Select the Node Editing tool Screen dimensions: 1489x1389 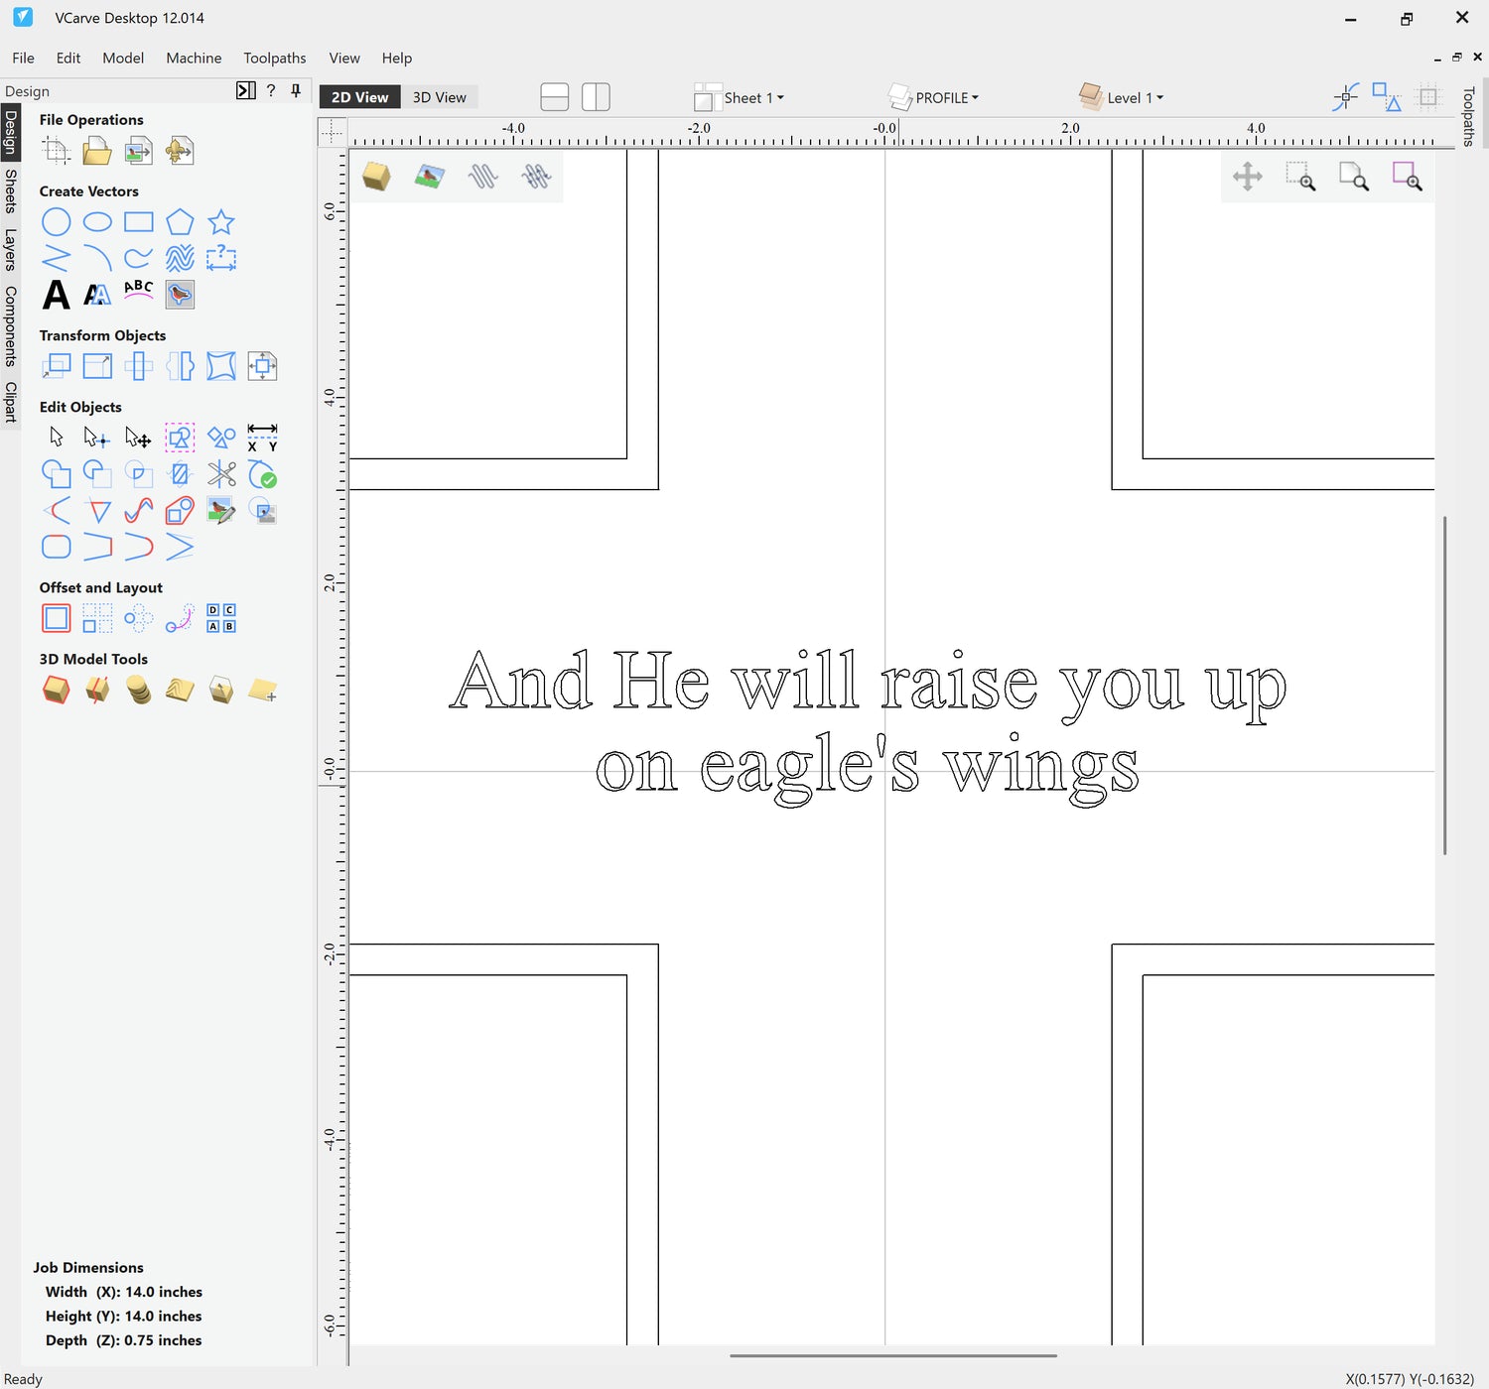(96, 438)
